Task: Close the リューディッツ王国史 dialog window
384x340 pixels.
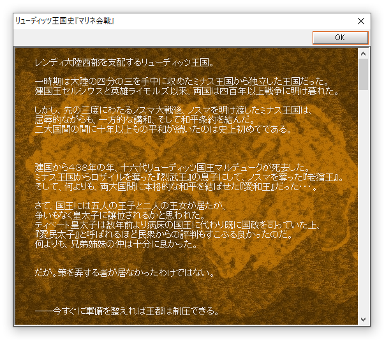Action: [x=361, y=20]
